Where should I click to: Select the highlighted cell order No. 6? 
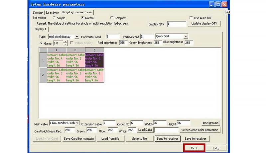click(x=94, y=60)
